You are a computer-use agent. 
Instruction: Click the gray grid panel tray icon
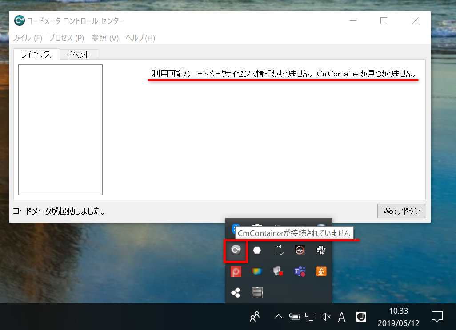257,293
